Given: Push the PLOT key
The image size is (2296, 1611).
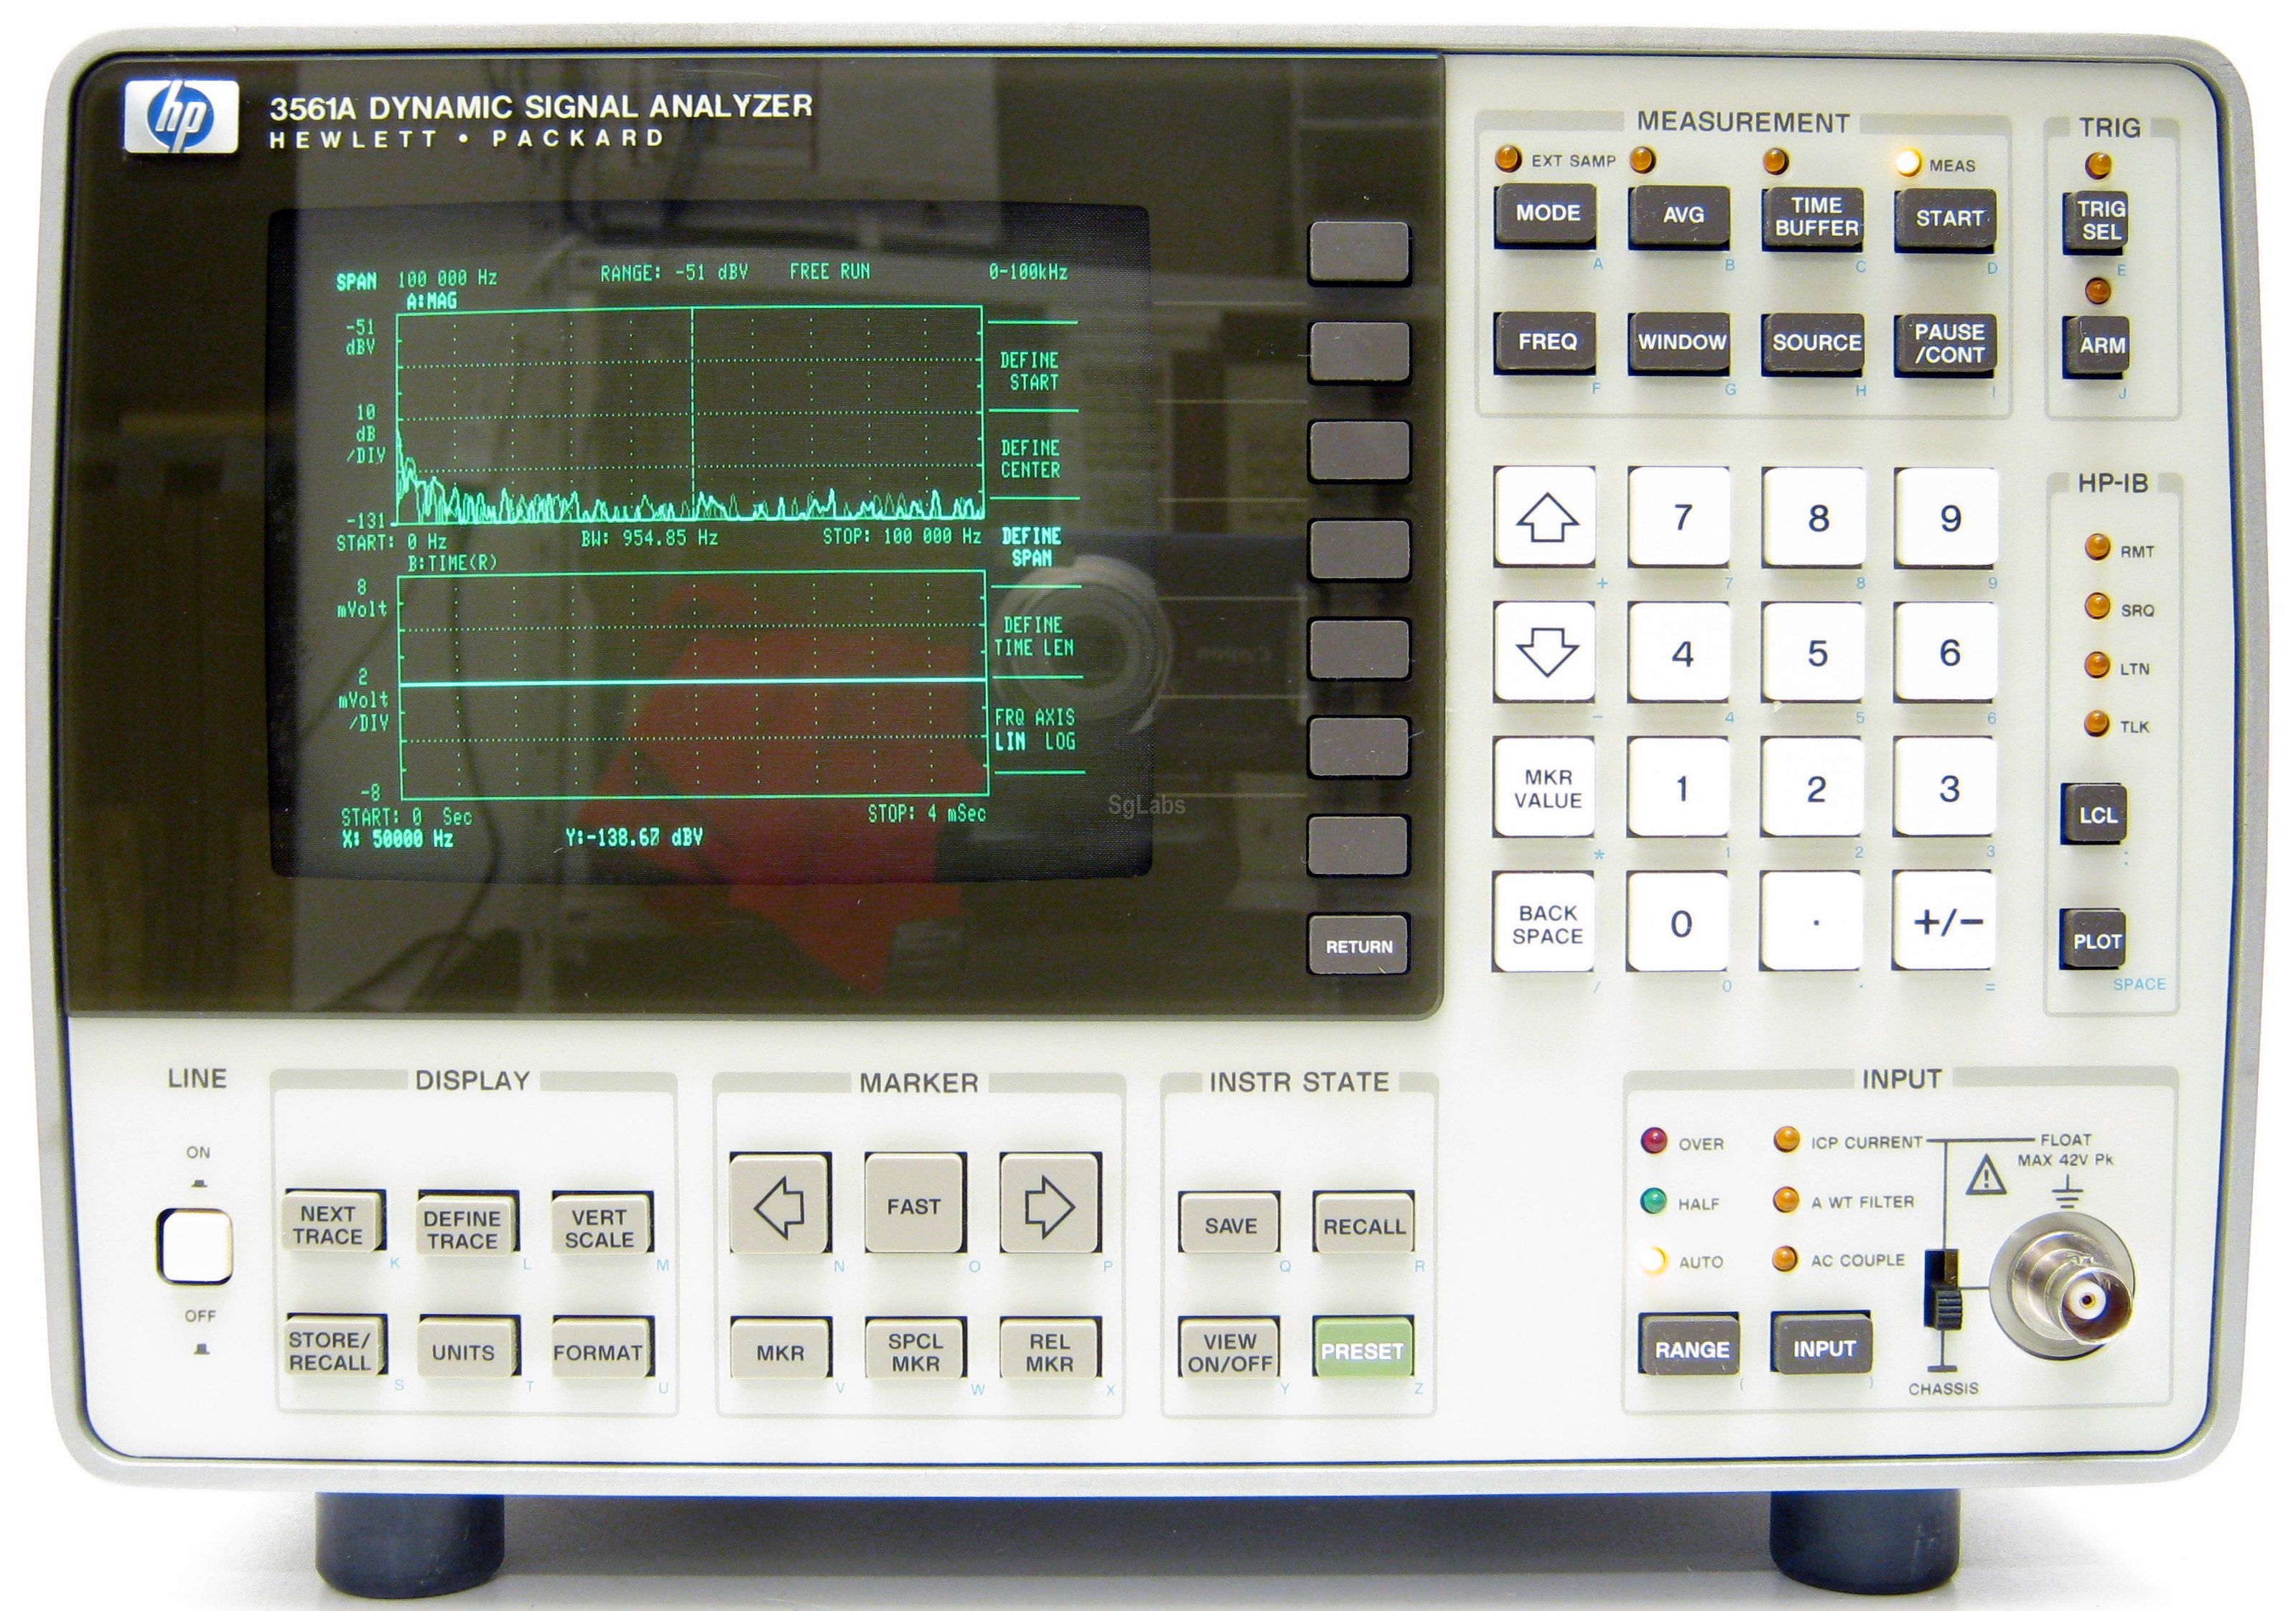Looking at the screenshot, I should 2093,939.
